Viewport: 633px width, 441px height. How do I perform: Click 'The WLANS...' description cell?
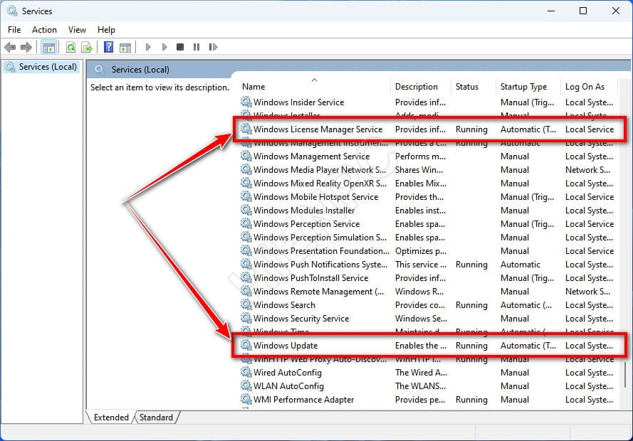[421, 386]
